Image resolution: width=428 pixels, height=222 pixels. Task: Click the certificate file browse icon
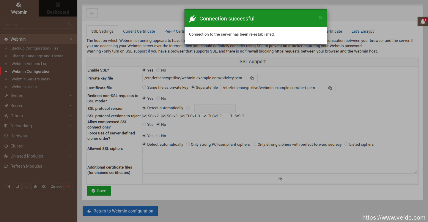[x=330, y=88]
